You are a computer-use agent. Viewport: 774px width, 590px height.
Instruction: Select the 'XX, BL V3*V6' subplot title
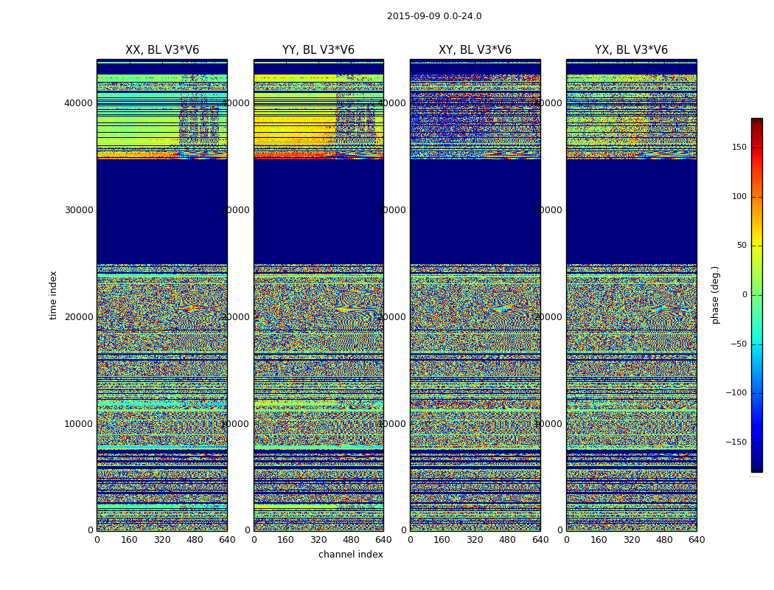point(162,50)
